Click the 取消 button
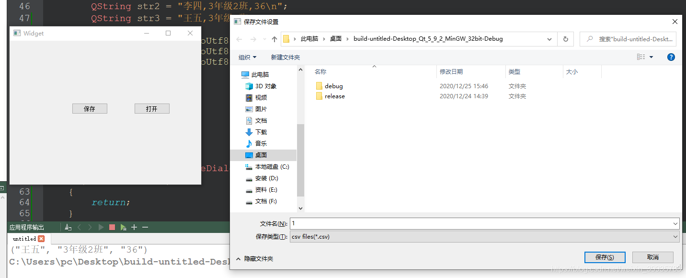This screenshot has height=278, width=686. tap(652, 257)
